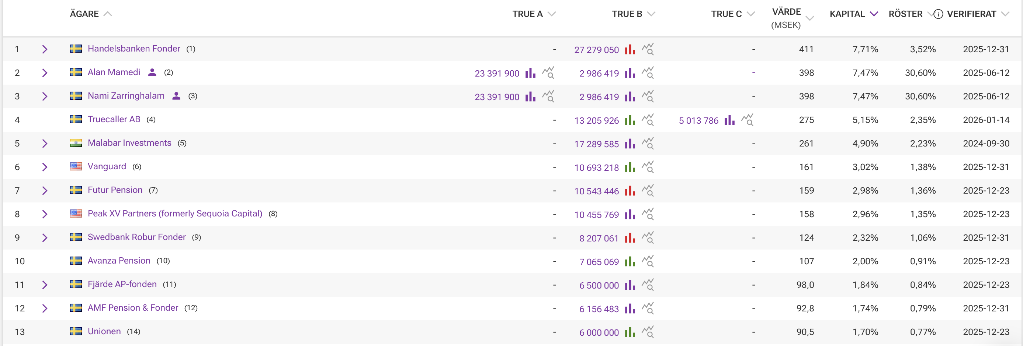Image resolution: width=1023 pixels, height=346 pixels.
Task: Open bar chart for Handelsbanken Fonder TRUE B
Action: point(630,50)
